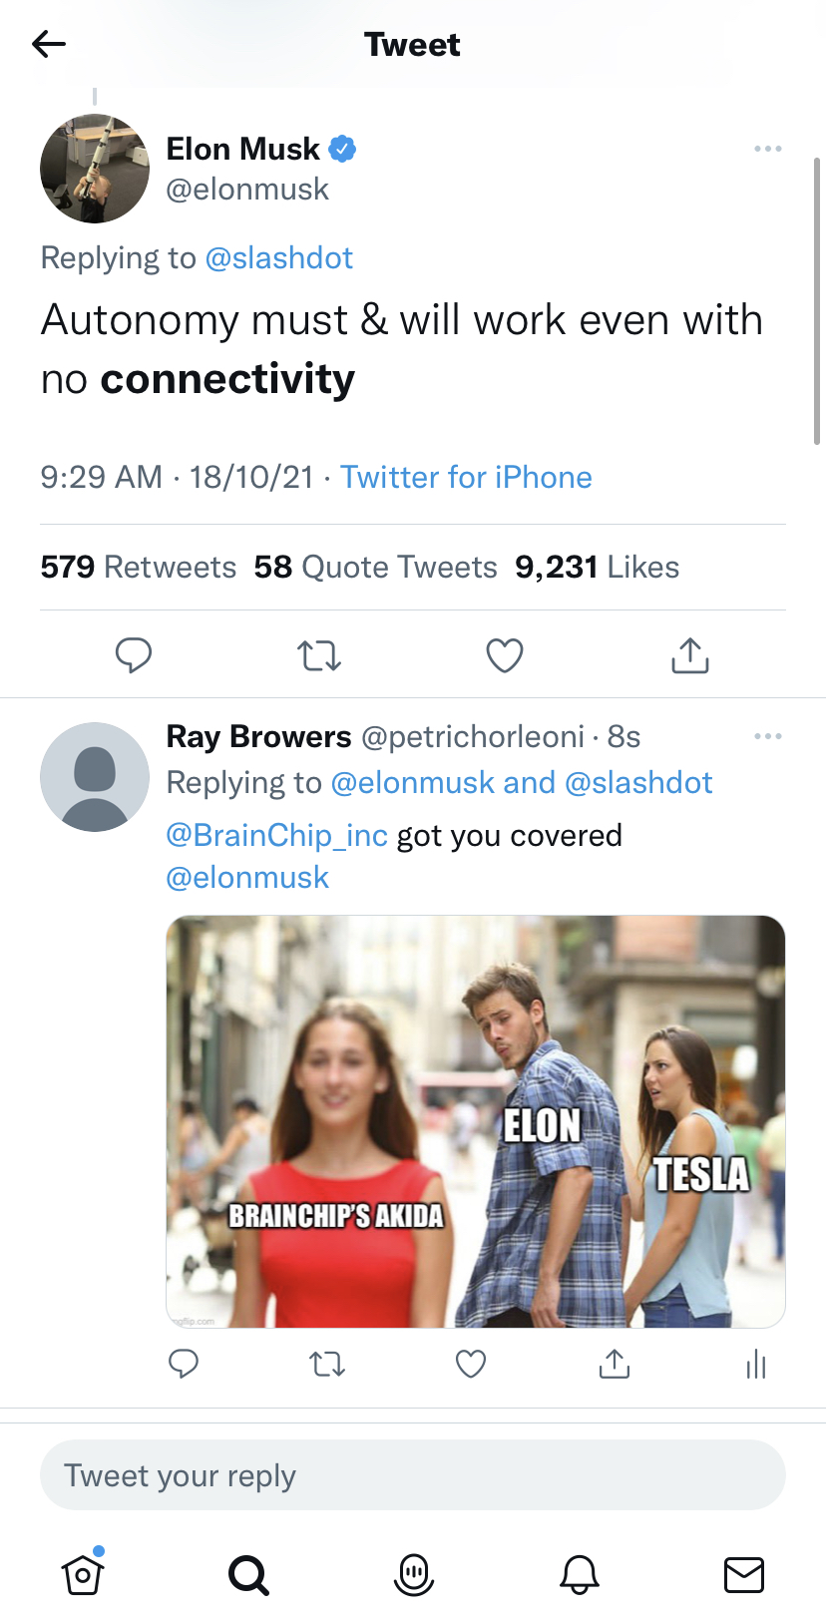The image size is (826, 1624).
Task: Reply to Ray Browers' comment
Action: pos(184,1364)
